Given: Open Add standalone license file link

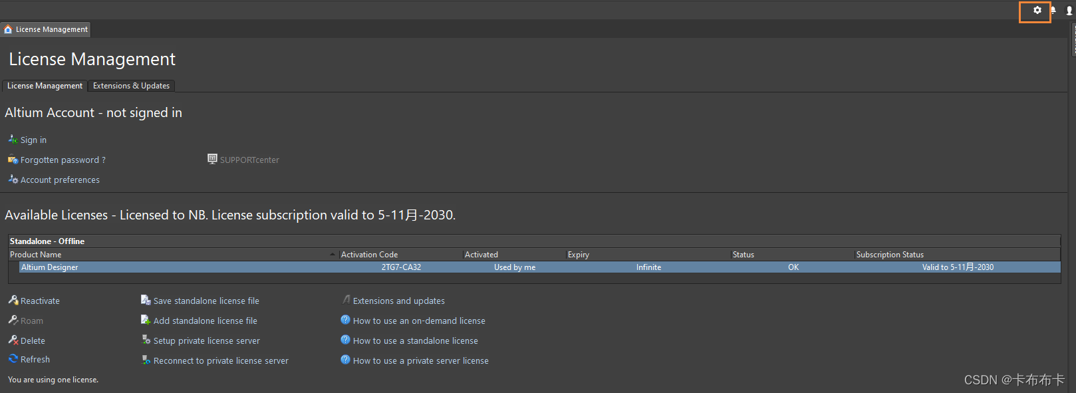Looking at the screenshot, I should (x=205, y=321).
